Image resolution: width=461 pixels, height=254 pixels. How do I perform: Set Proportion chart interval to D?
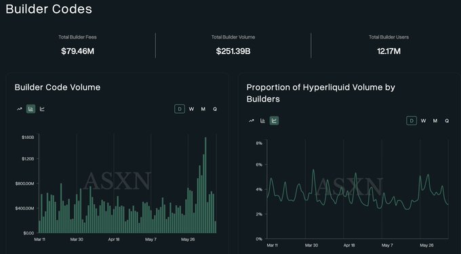coord(412,121)
